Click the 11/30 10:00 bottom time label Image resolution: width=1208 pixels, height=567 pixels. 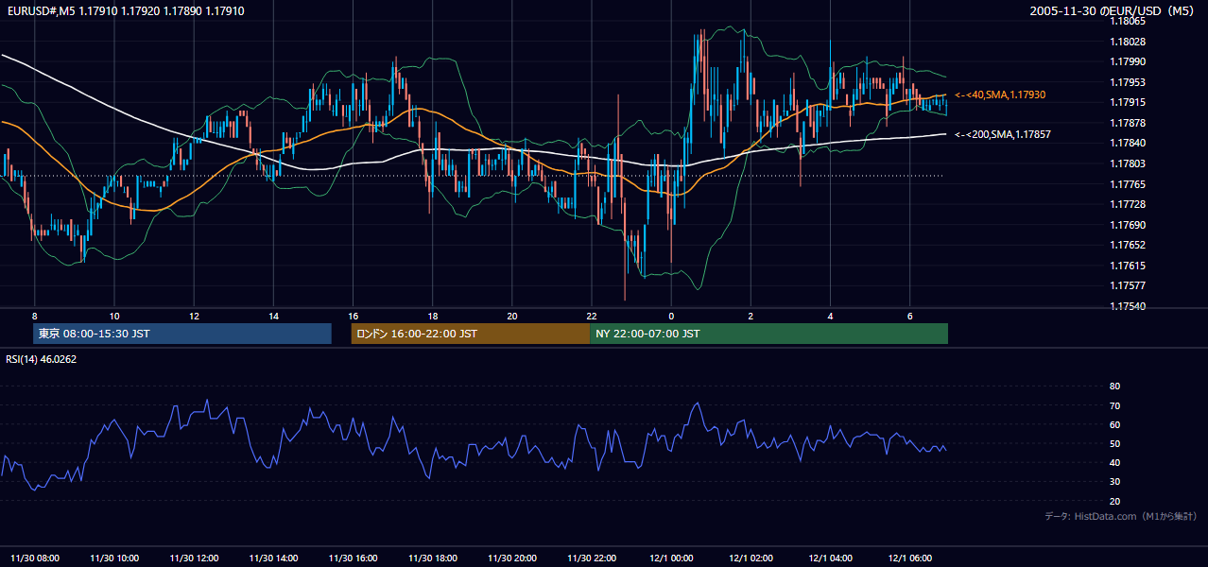(x=114, y=558)
